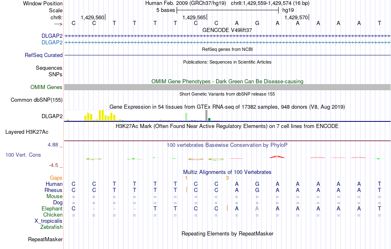
Task: Select the Elephant species row label
Action: (x=52, y=208)
